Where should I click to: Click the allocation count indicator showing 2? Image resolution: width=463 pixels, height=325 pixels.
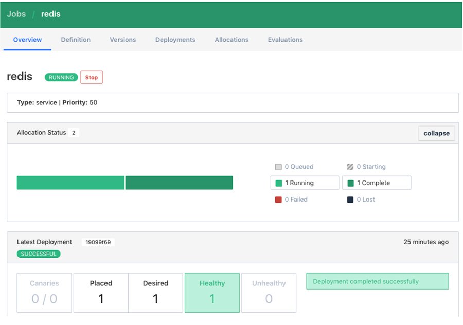[73, 132]
